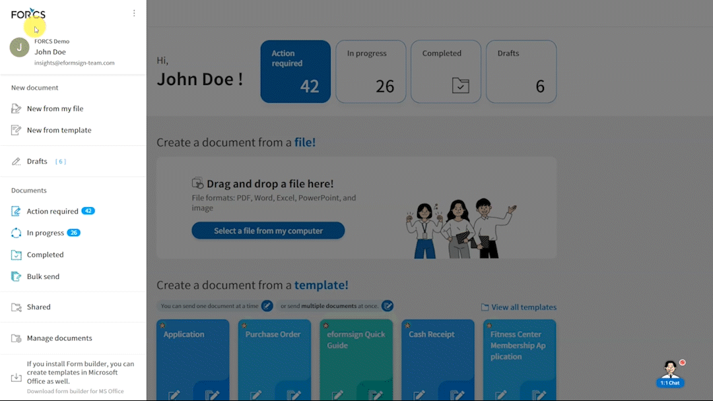Click the John Doe avatar circle
The width and height of the screenshot is (713, 401).
[20, 47]
